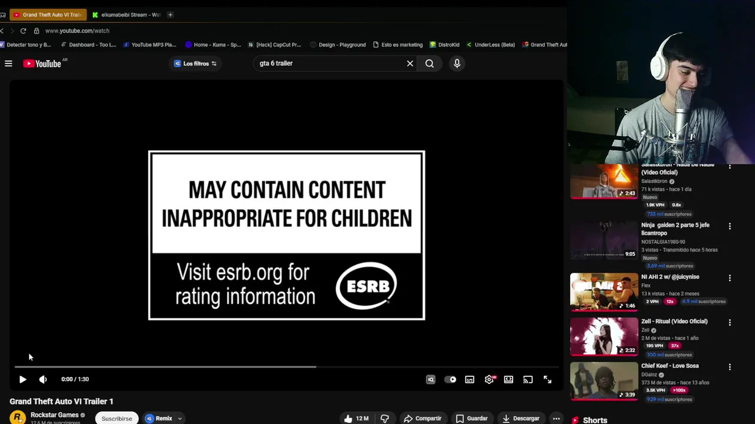
Task: Open Esto es marketing bookmark
Action: 398,45
